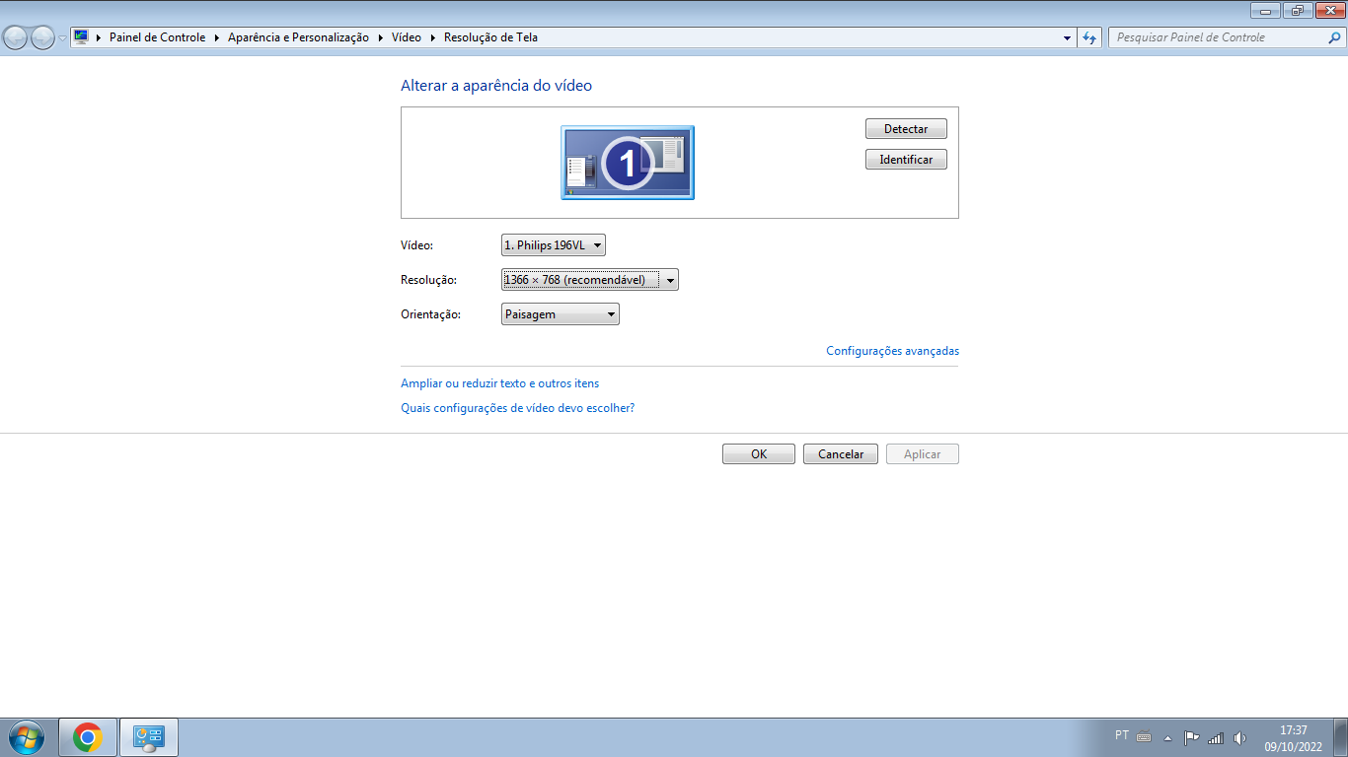This screenshot has height=757, width=1348.
Task: Click the PT language indicator
Action: (x=1122, y=735)
